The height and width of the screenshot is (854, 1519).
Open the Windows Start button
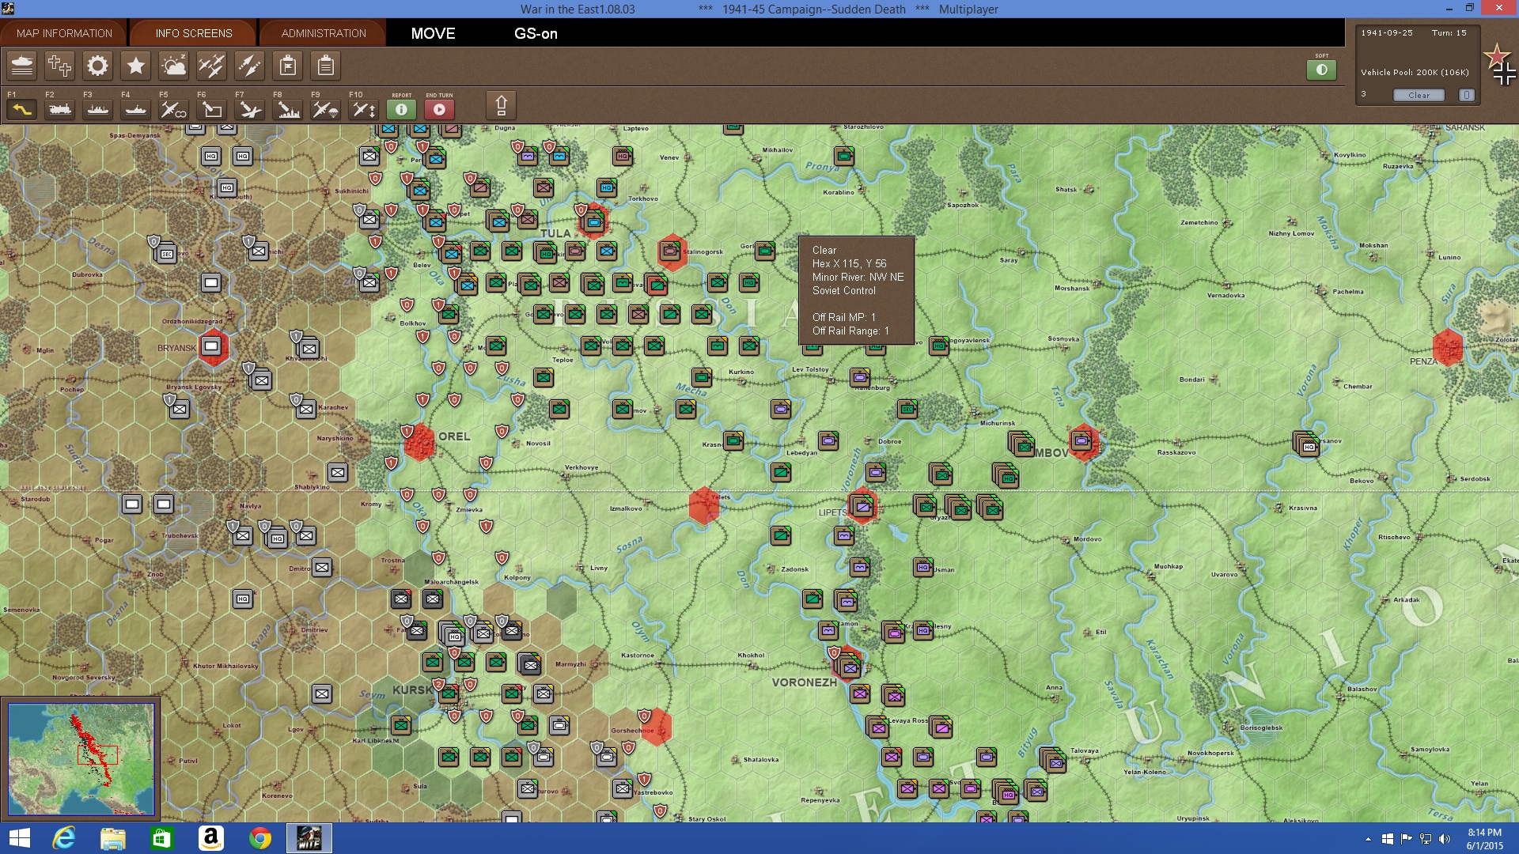[x=19, y=838]
